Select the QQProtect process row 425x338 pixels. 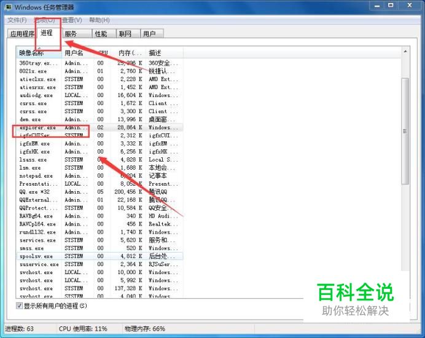pos(99,208)
